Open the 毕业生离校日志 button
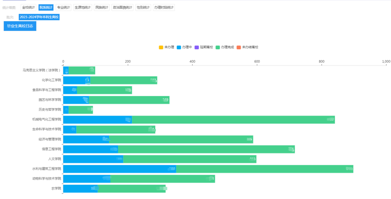The image size is (391, 199). point(20,26)
